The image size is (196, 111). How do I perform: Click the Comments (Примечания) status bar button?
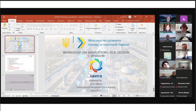(x=105, y=96)
